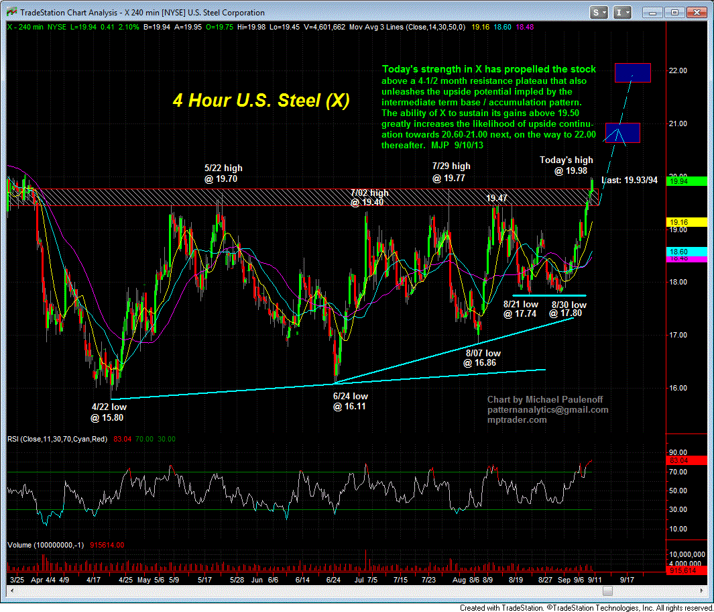The width and height of the screenshot is (714, 612).
Task: Click the 4/17 date on the time axis
Action: tap(93, 580)
